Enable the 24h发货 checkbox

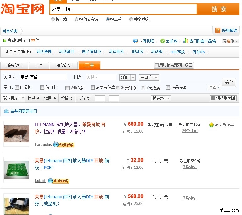click(x=68, y=88)
